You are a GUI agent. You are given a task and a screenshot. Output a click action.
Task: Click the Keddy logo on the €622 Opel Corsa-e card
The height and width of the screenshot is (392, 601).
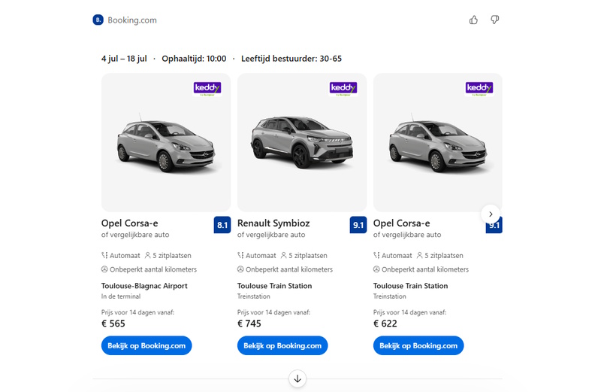pos(479,89)
